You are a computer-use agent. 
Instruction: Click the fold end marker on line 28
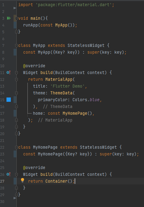[x=16, y=188]
